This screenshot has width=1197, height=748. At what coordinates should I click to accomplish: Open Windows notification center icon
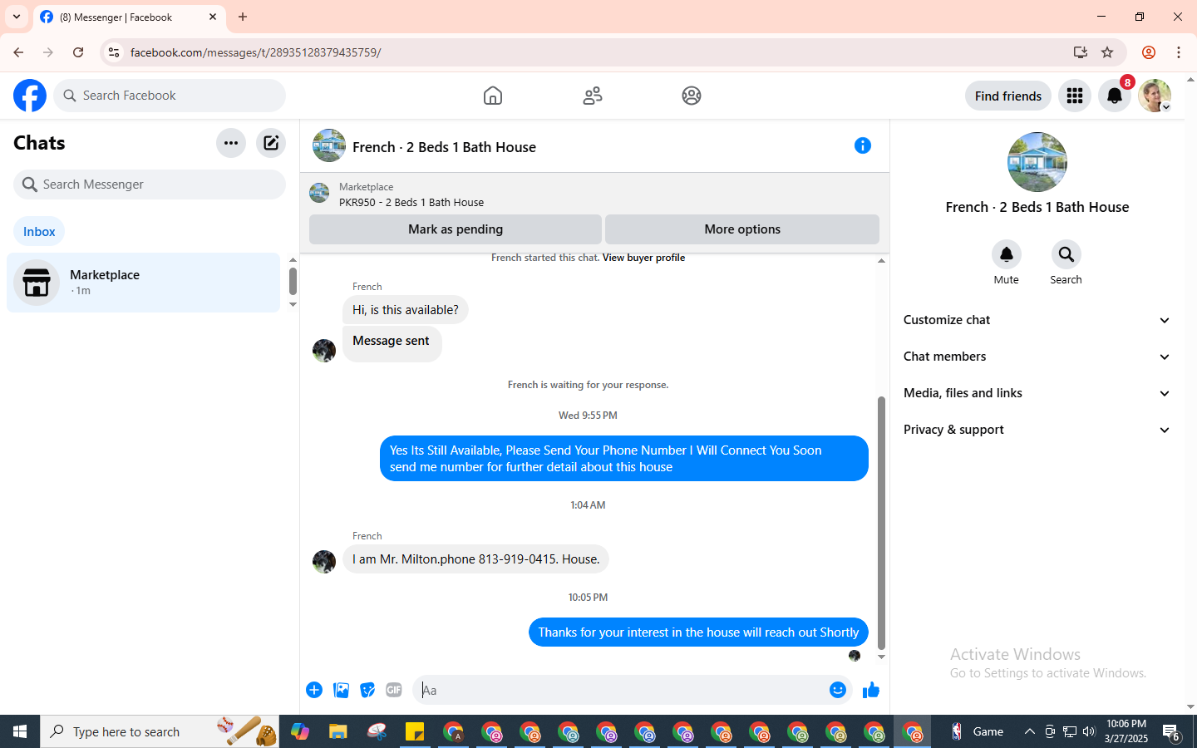1171,731
